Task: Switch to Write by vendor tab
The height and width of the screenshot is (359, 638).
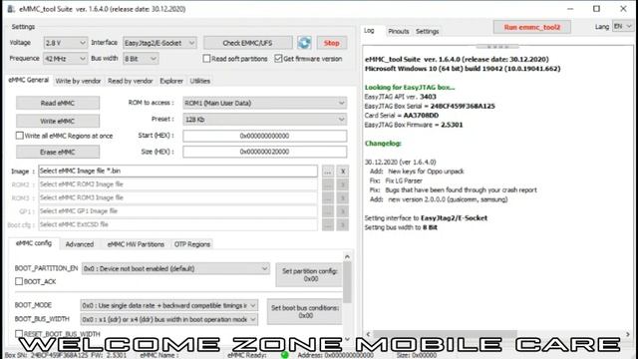Action: point(78,81)
